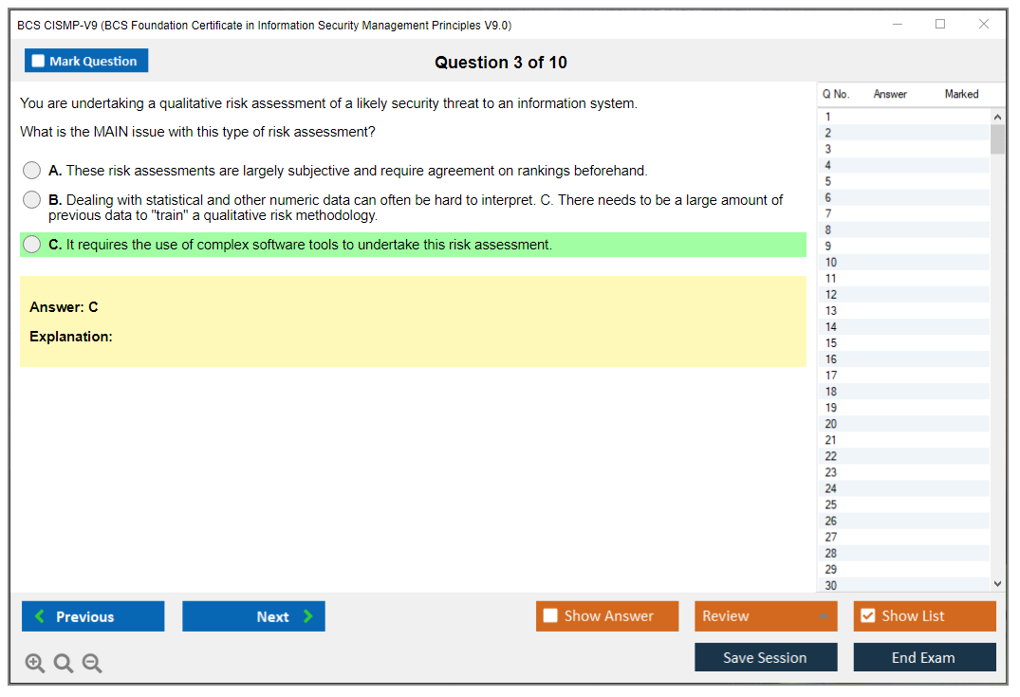The image size is (1020, 697).
Task: Minimize the exam window
Action: pos(898,25)
